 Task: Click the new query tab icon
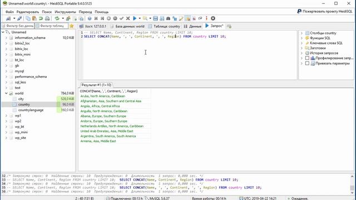pyautogui.click(x=229, y=26)
